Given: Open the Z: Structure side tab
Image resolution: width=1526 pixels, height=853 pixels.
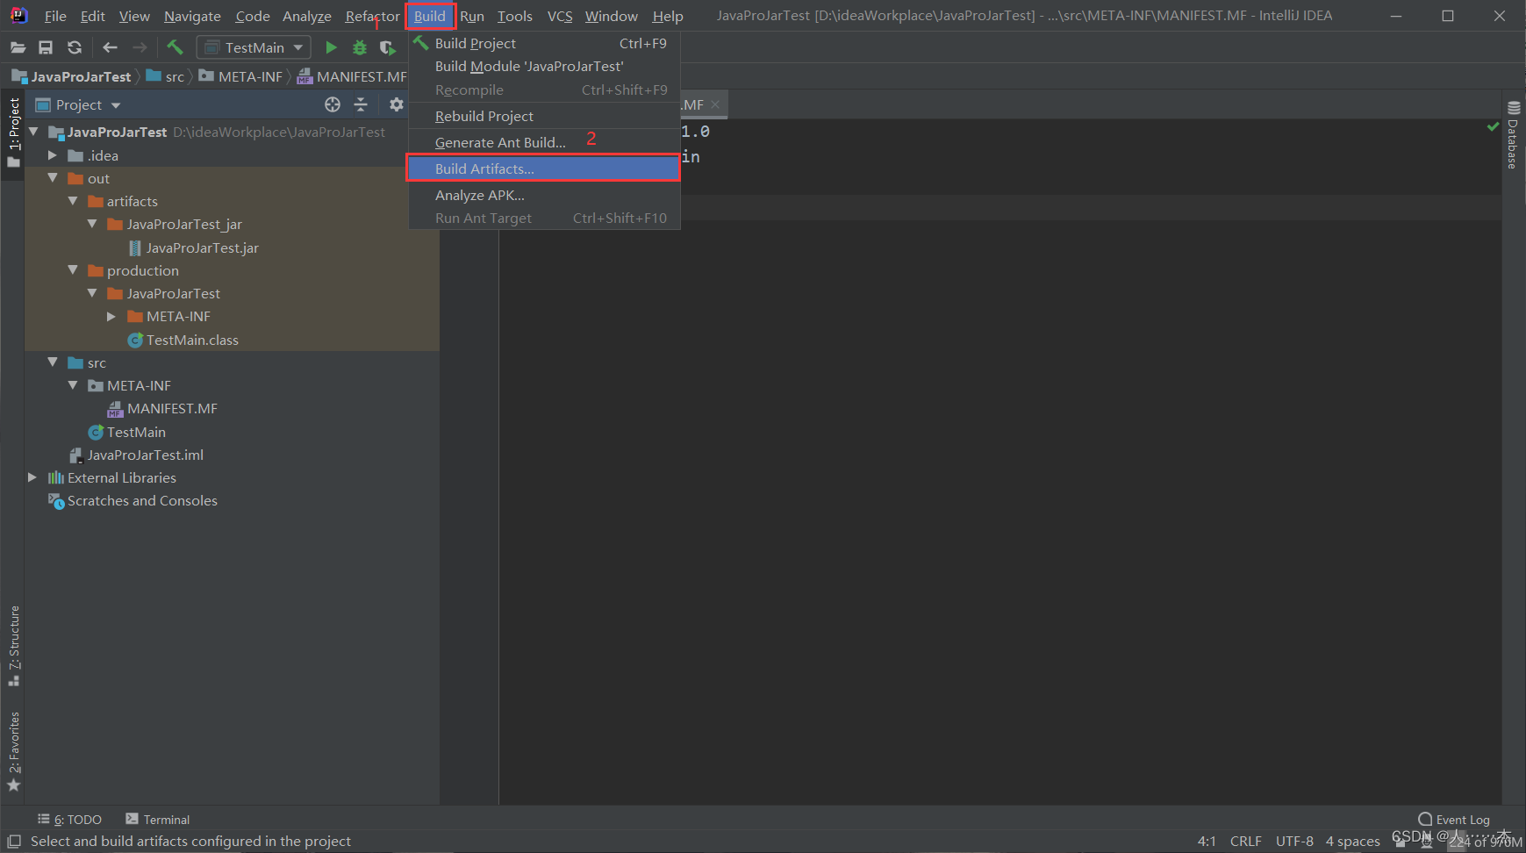Looking at the screenshot, I should point(14,645).
